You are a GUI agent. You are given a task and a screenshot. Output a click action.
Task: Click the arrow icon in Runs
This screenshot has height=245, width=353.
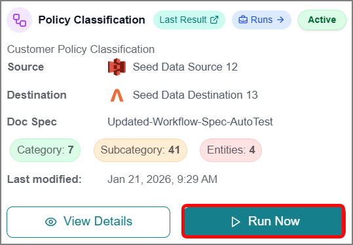(280, 20)
